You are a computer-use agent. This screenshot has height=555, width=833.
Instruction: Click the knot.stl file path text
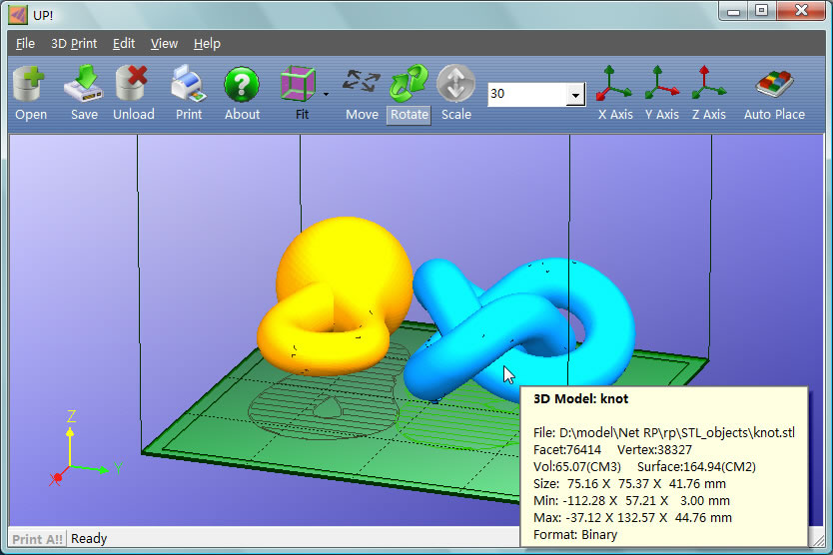click(664, 433)
